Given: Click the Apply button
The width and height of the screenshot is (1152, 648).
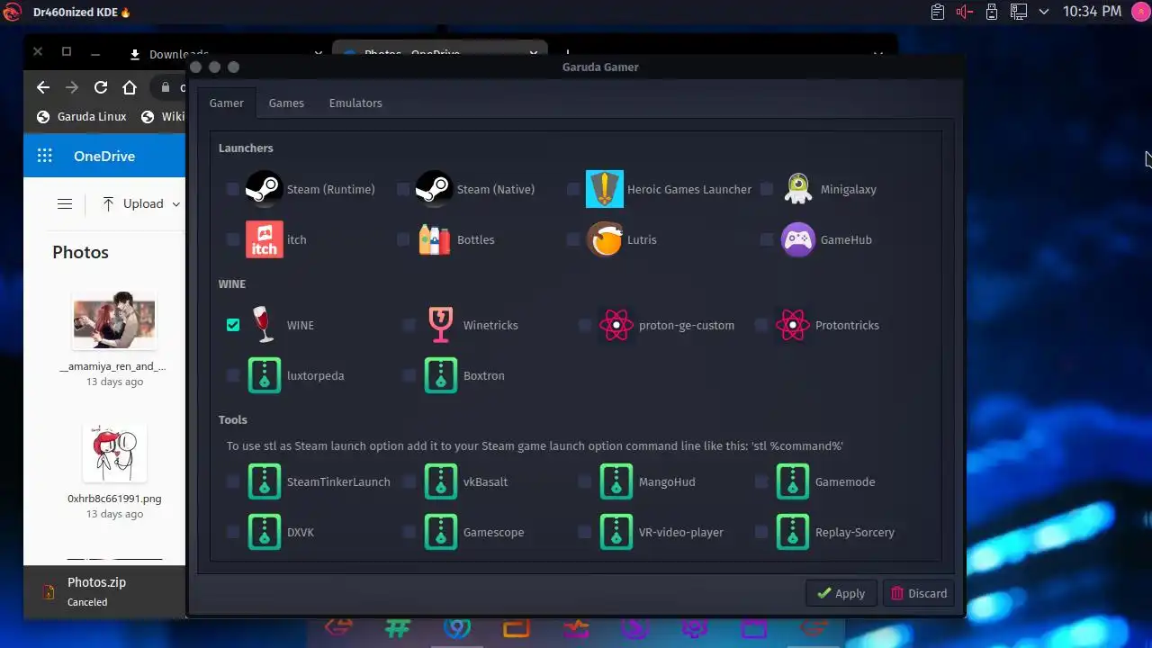Looking at the screenshot, I should point(841,593).
